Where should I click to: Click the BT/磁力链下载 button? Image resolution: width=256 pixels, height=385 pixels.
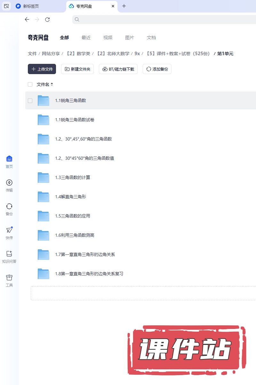click(x=118, y=69)
